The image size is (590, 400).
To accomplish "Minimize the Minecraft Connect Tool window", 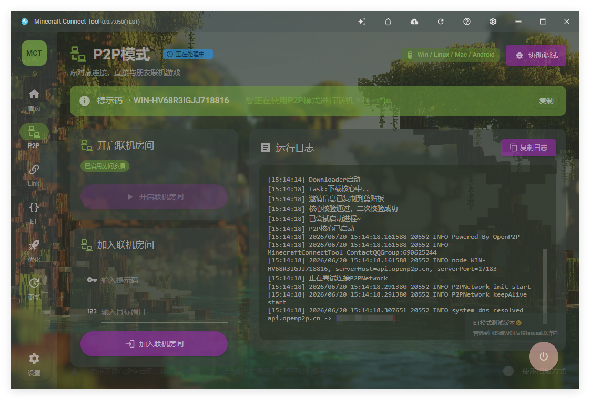I will (x=518, y=22).
